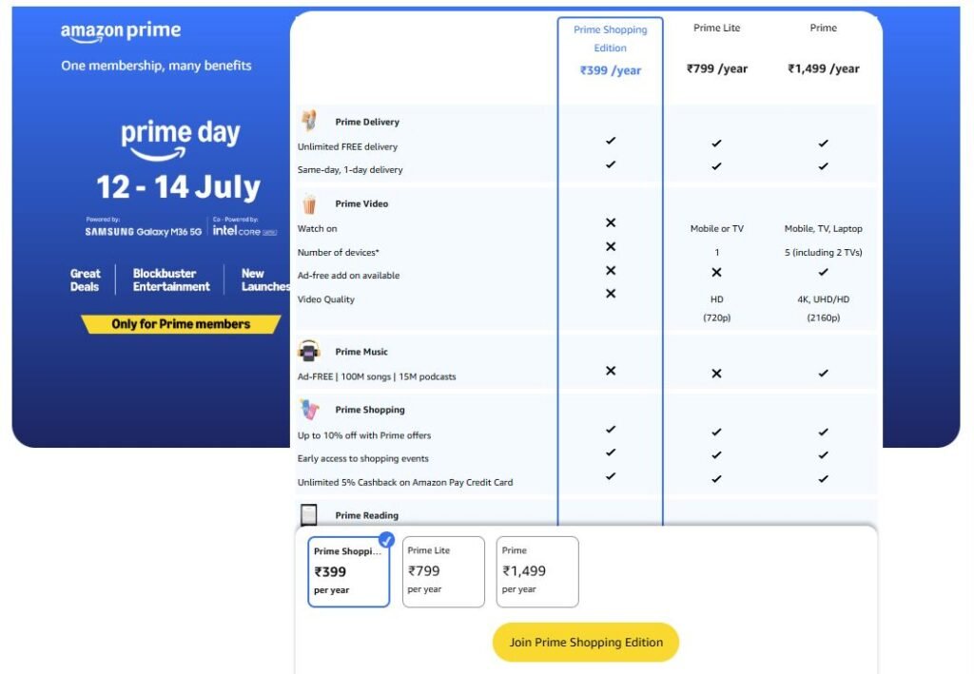Image resolution: width=974 pixels, height=674 pixels.
Task: Click the Prime Lite Ad-free add-on cross mark
Action: [717, 272]
